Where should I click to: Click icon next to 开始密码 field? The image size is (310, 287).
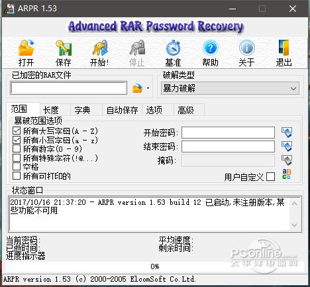(287, 133)
